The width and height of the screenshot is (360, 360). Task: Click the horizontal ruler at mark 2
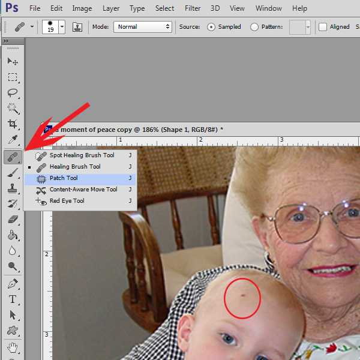(201, 140)
